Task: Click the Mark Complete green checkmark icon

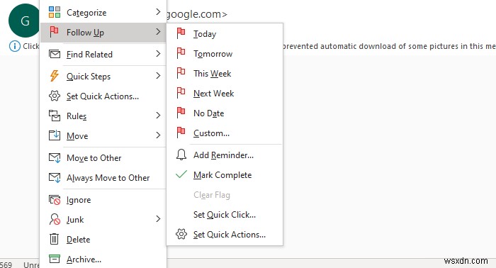Action: click(x=181, y=174)
